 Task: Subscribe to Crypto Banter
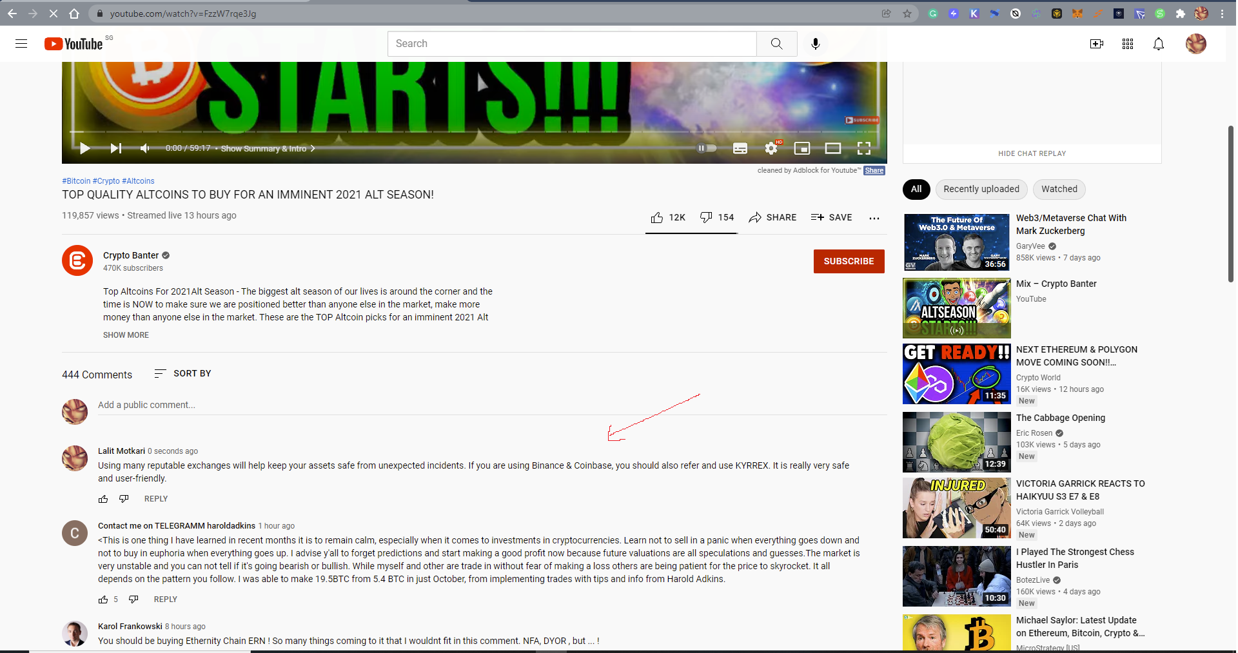pos(849,261)
